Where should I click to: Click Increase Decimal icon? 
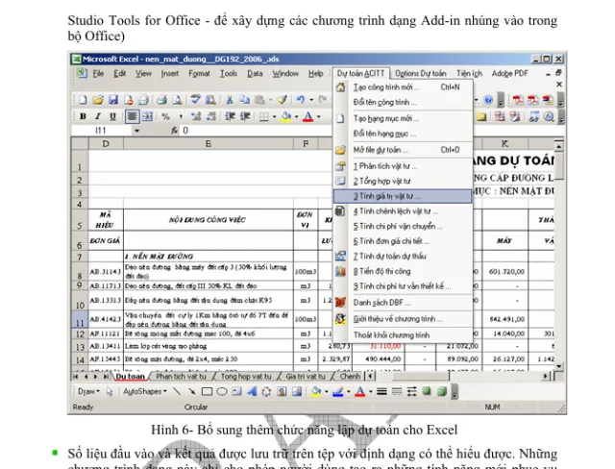[x=196, y=116]
